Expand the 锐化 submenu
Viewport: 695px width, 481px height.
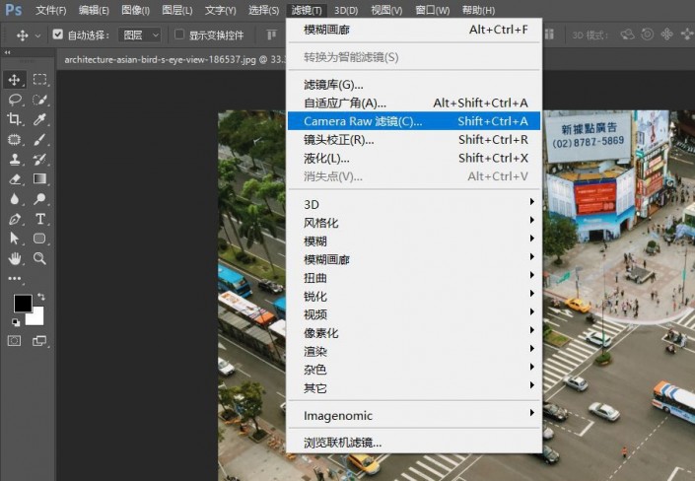pos(414,296)
